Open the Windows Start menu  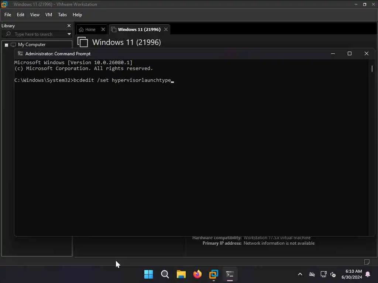tap(148, 274)
